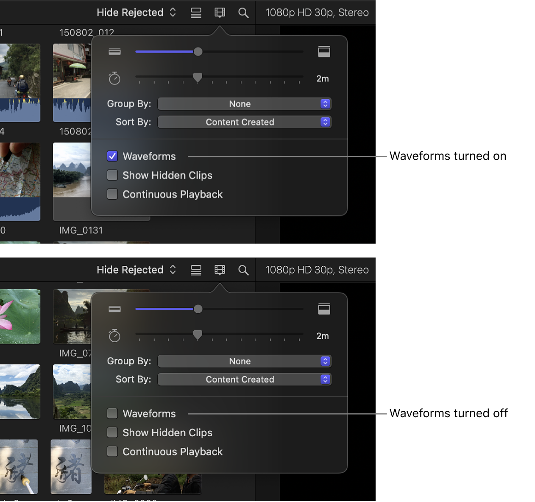The height and width of the screenshot is (502, 535).
Task: Click the stopwatch duration icon in the top panel
Action: point(114,78)
